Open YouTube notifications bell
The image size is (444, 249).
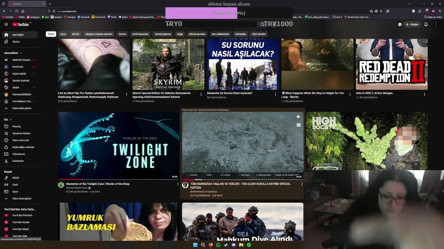click(x=426, y=25)
